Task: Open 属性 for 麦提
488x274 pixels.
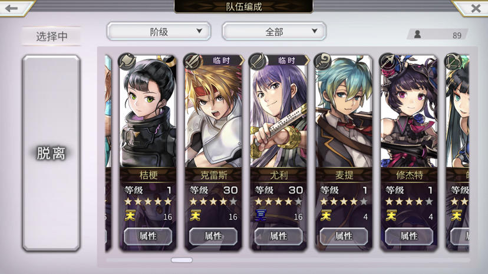Action: 344,236
